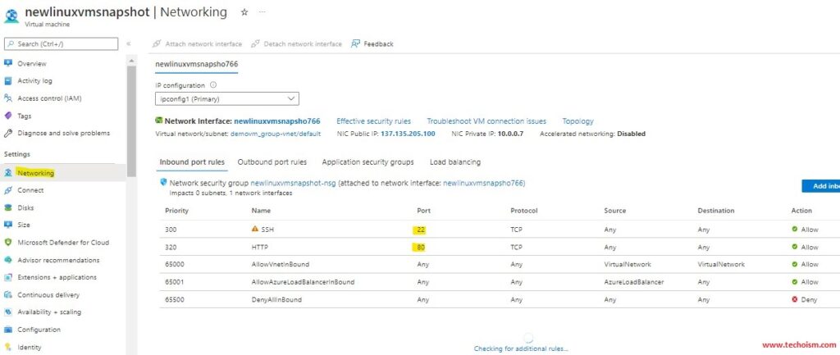The width and height of the screenshot is (840, 355).
Task: Sort the rules by the Priority column header
Action: (x=177, y=211)
